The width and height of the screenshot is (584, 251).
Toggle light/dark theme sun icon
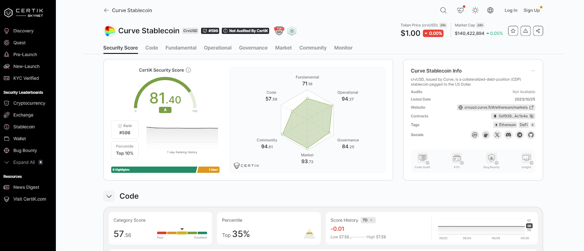point(475,10)
